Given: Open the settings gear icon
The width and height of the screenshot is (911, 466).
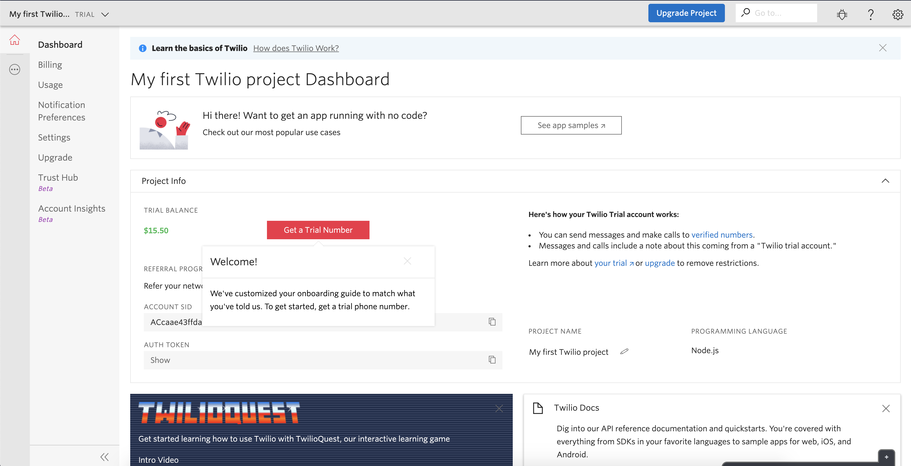Looking at the screenshot, I should tap(897, 14).
